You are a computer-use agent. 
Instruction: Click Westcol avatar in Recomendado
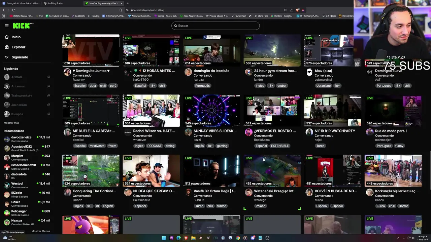click(7, 185)
